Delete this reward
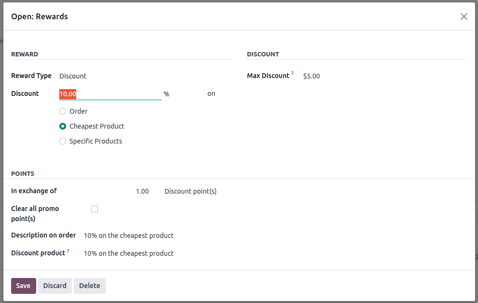Image resolution: width=478 pixels, height=303 pixels. 89,286
